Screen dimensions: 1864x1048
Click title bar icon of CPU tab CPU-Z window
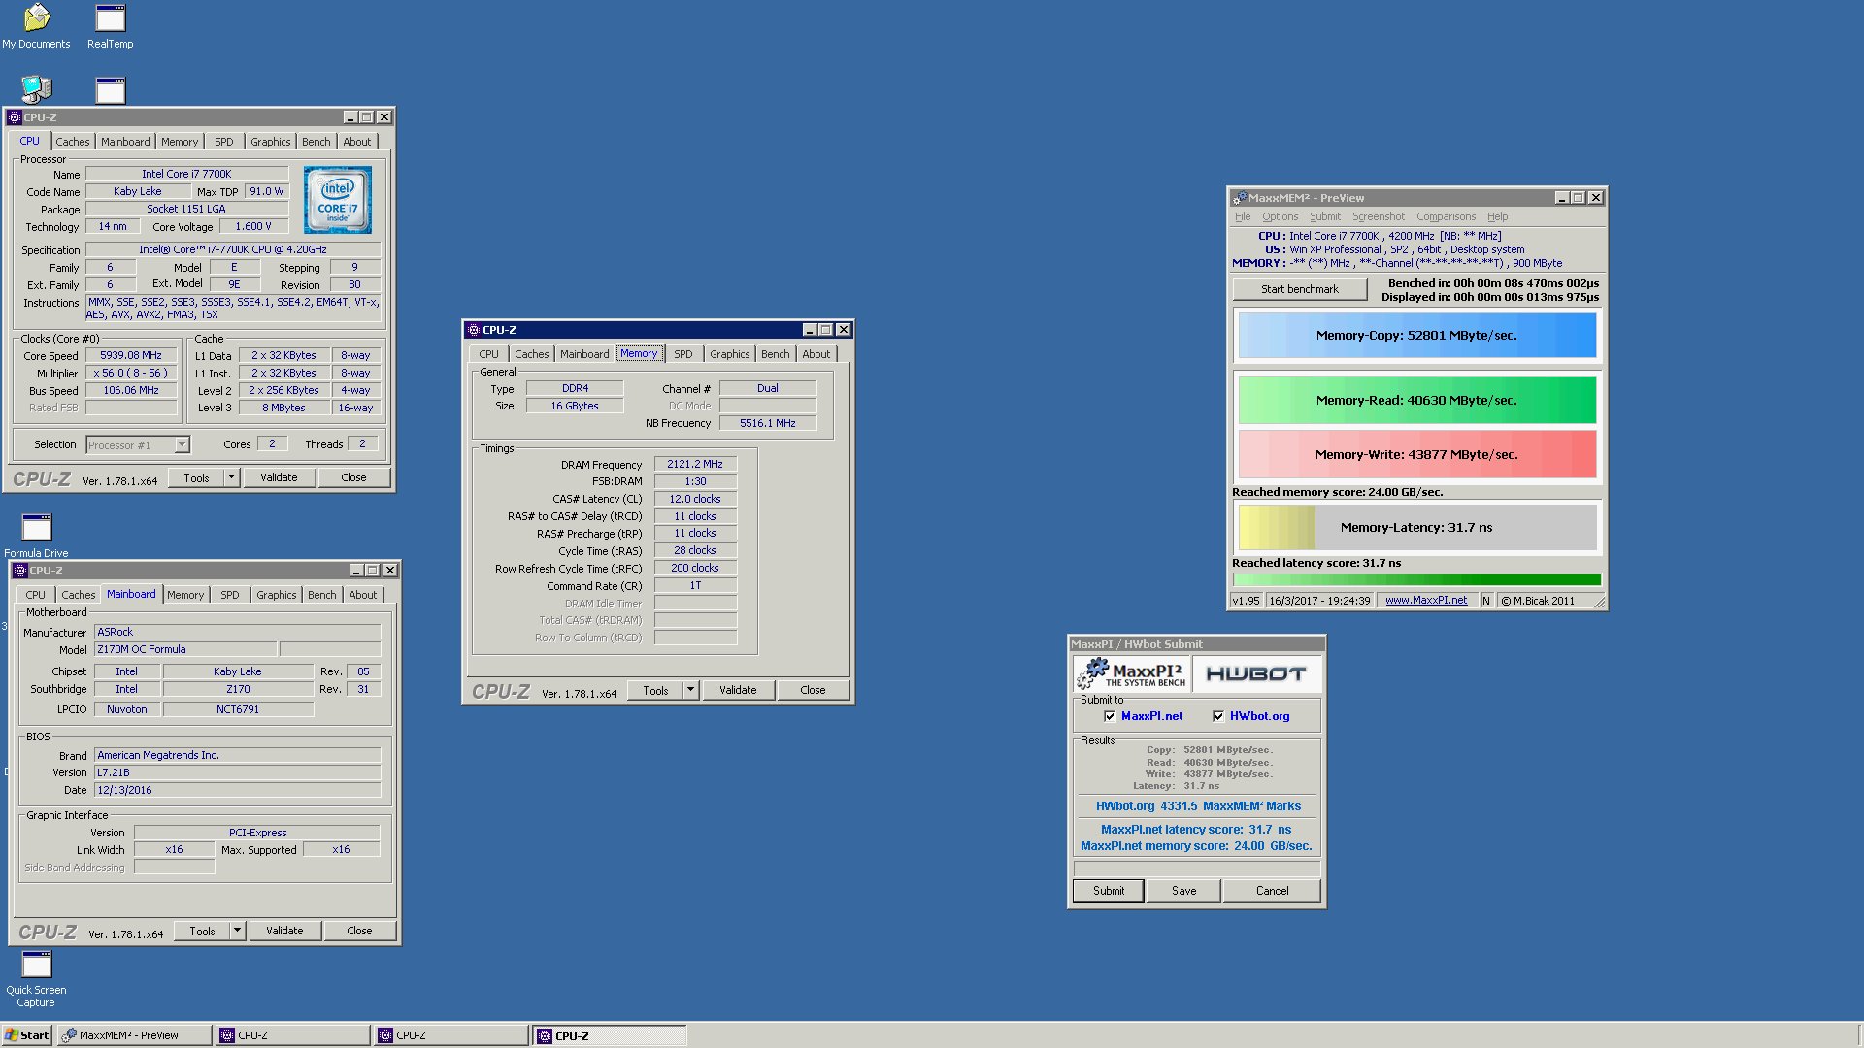pyautogui.click(x=14, y=117)
